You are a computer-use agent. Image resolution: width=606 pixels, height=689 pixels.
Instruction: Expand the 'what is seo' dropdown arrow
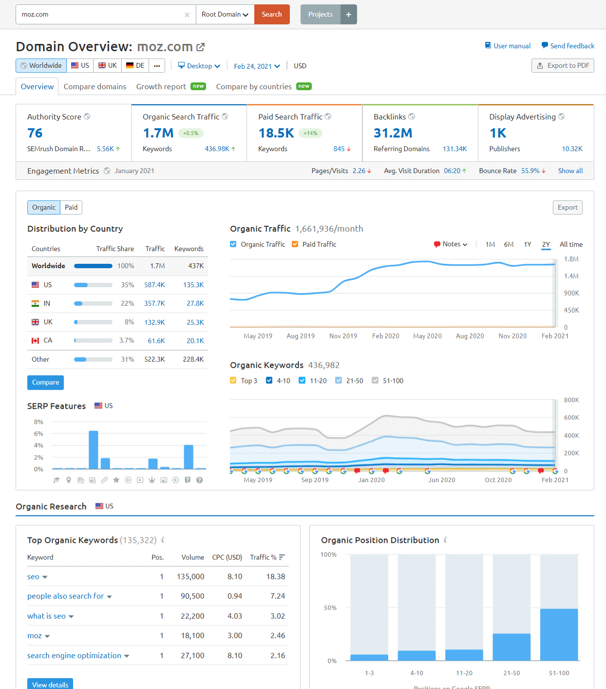(71, 617)
